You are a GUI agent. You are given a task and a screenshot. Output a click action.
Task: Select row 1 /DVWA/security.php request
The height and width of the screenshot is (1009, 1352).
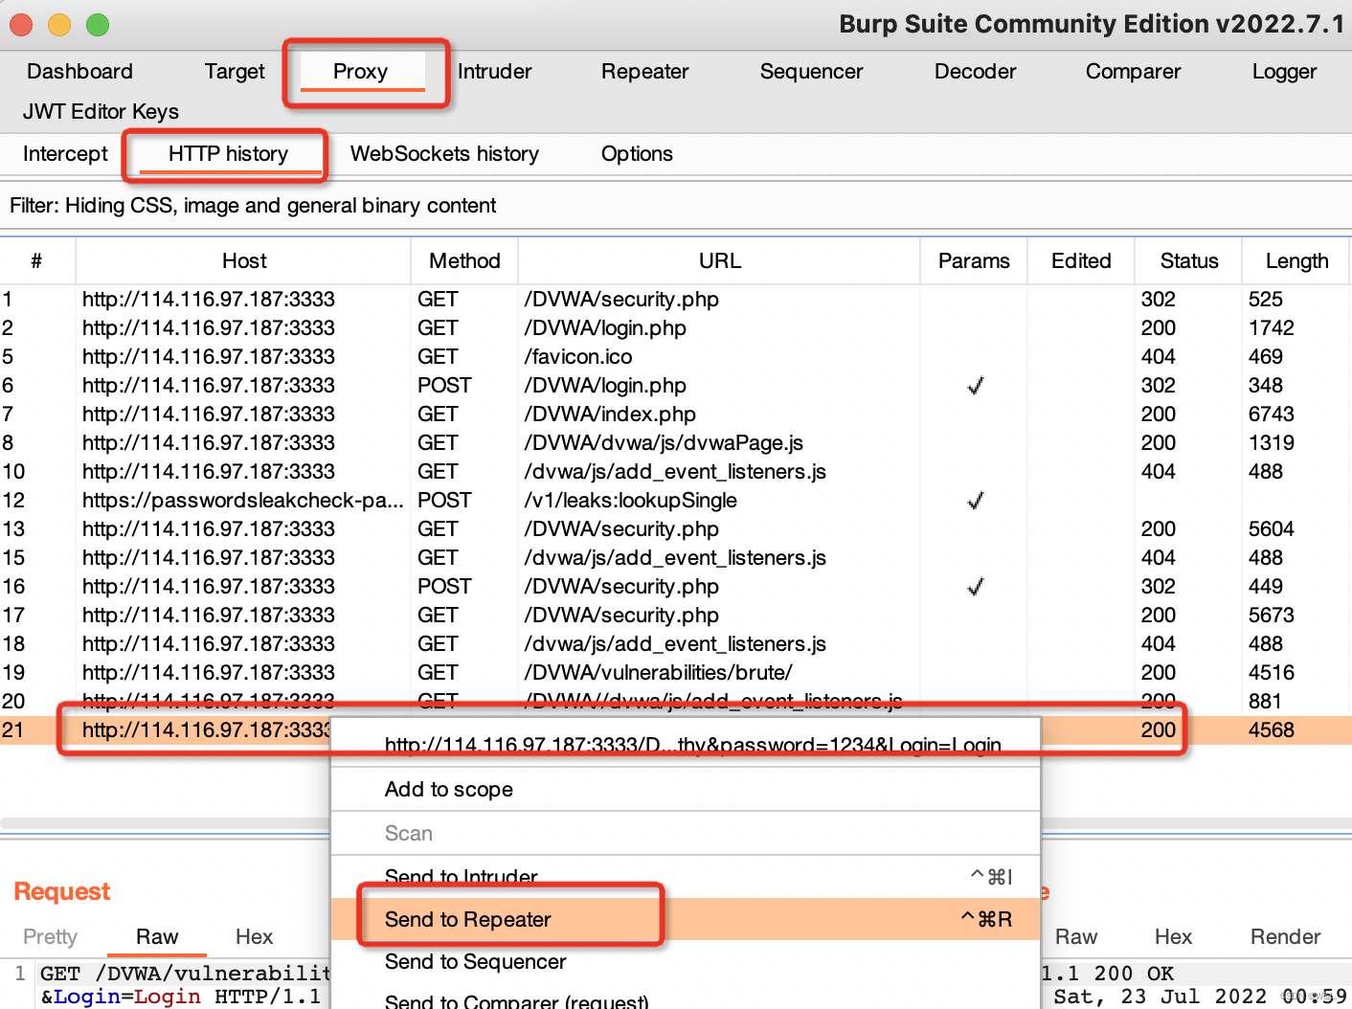coord(676,300)
